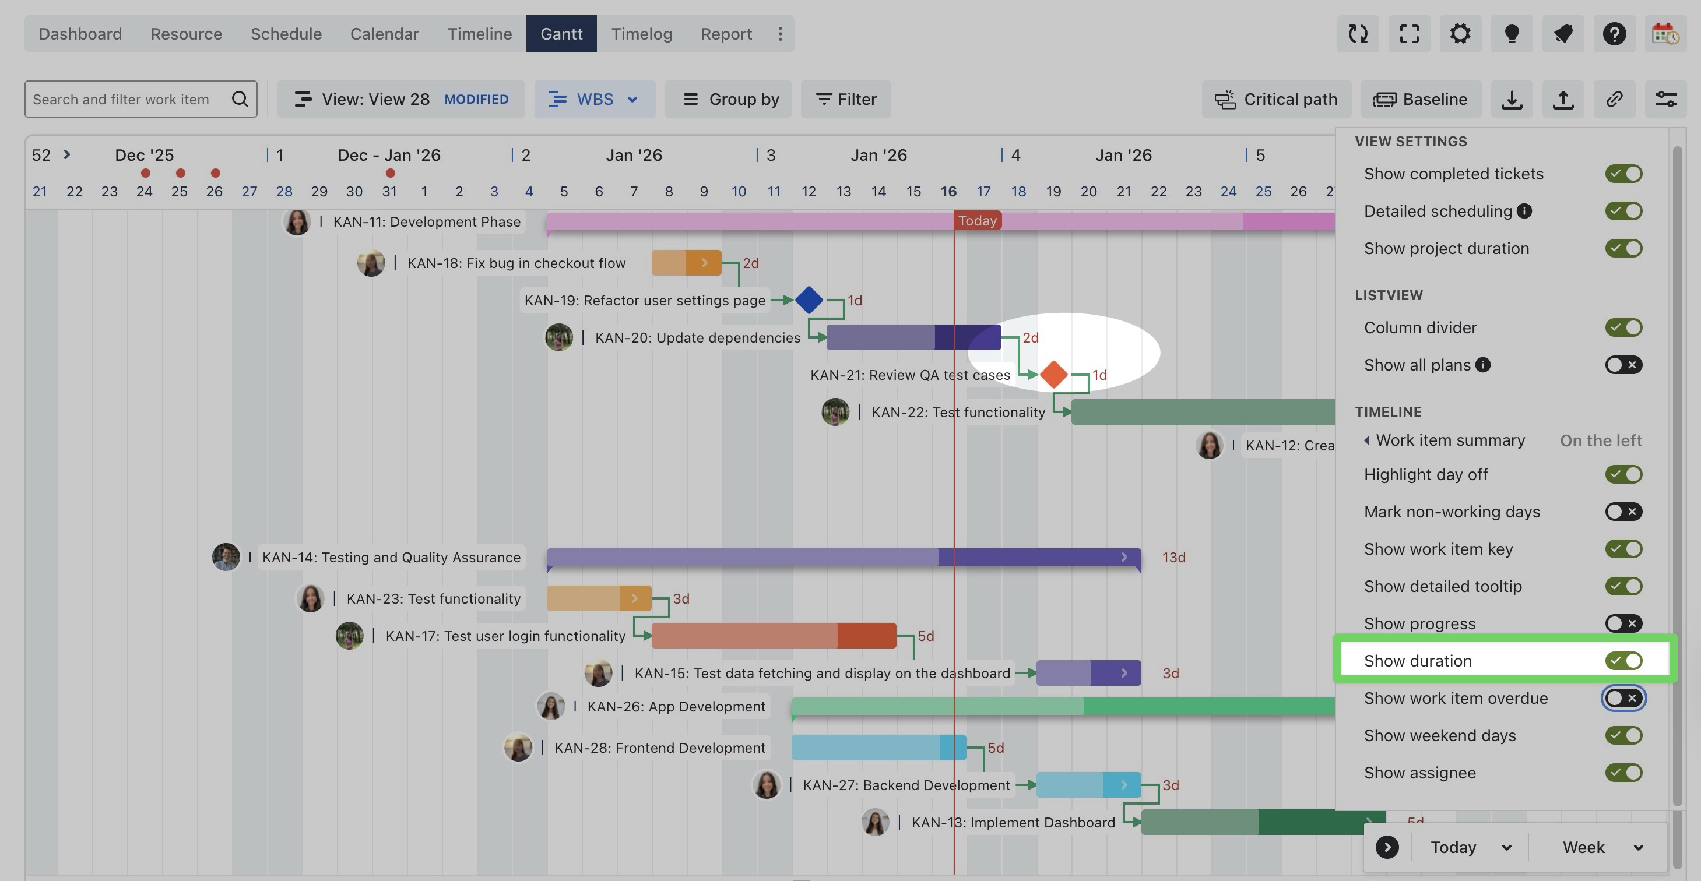
Task: Open the Filter button
Action: pos(846,99)
